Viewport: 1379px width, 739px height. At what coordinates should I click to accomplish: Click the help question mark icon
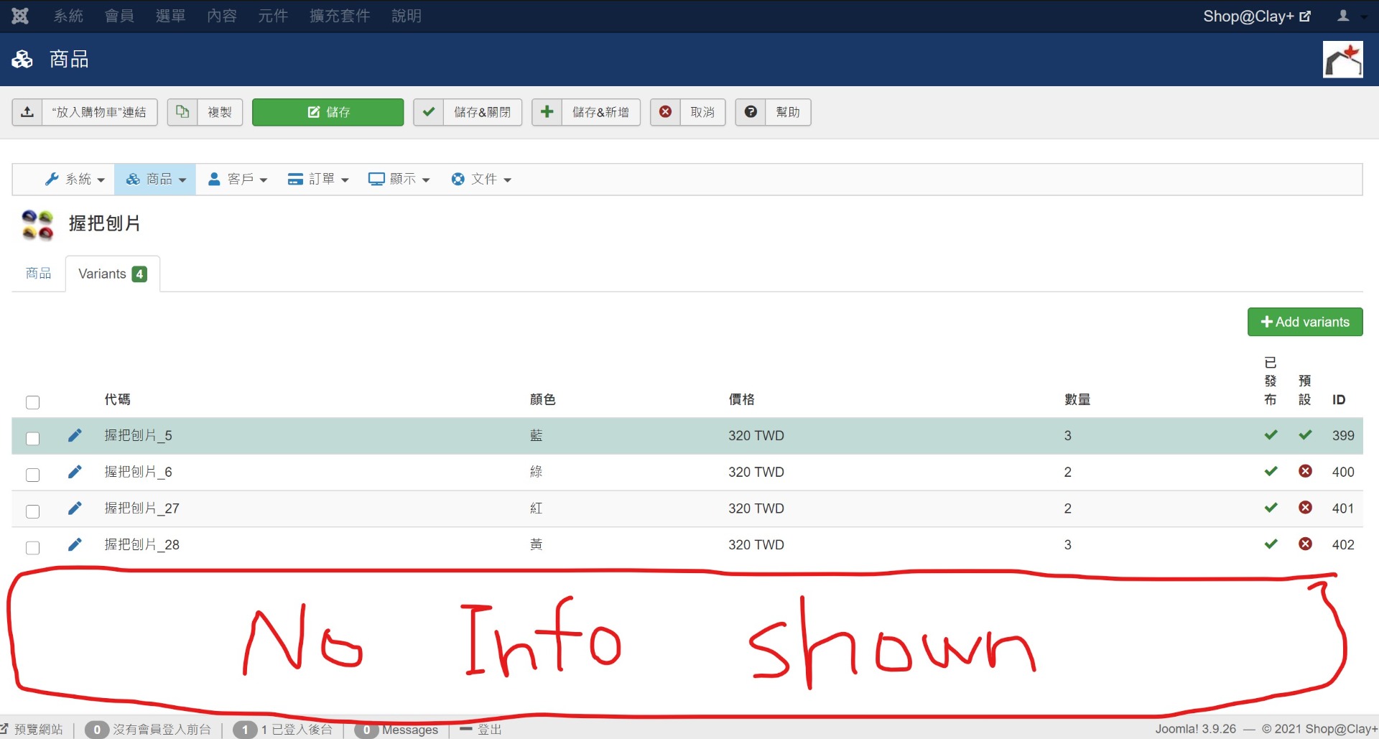tap(751, 112)
